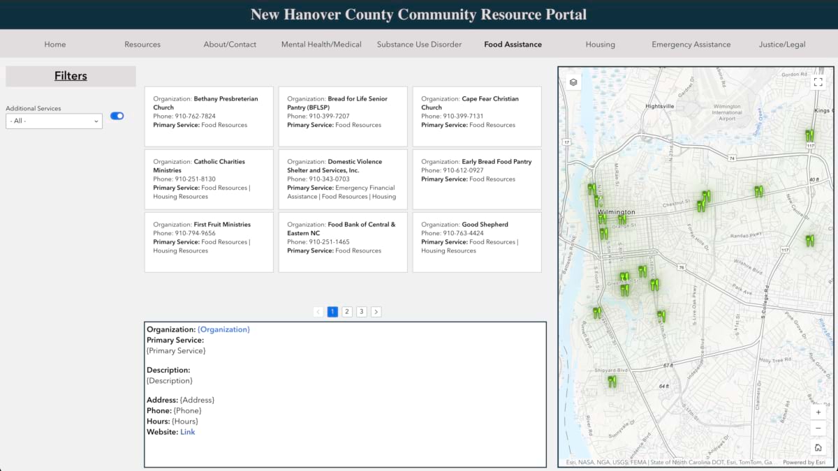Click phone number 910-762-7824
Screen dimensions: 838x471
(195, 117)
